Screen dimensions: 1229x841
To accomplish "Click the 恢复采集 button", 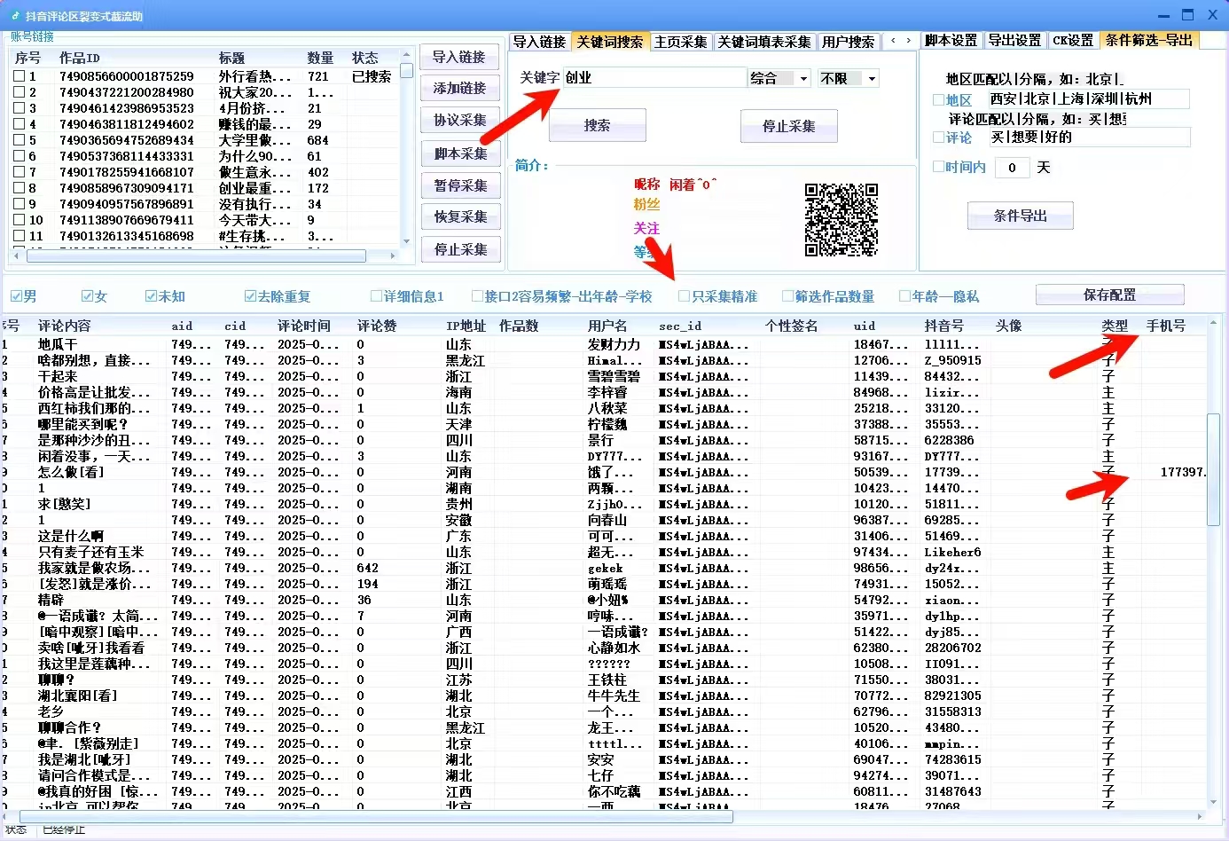I will (x=459, y=217).
